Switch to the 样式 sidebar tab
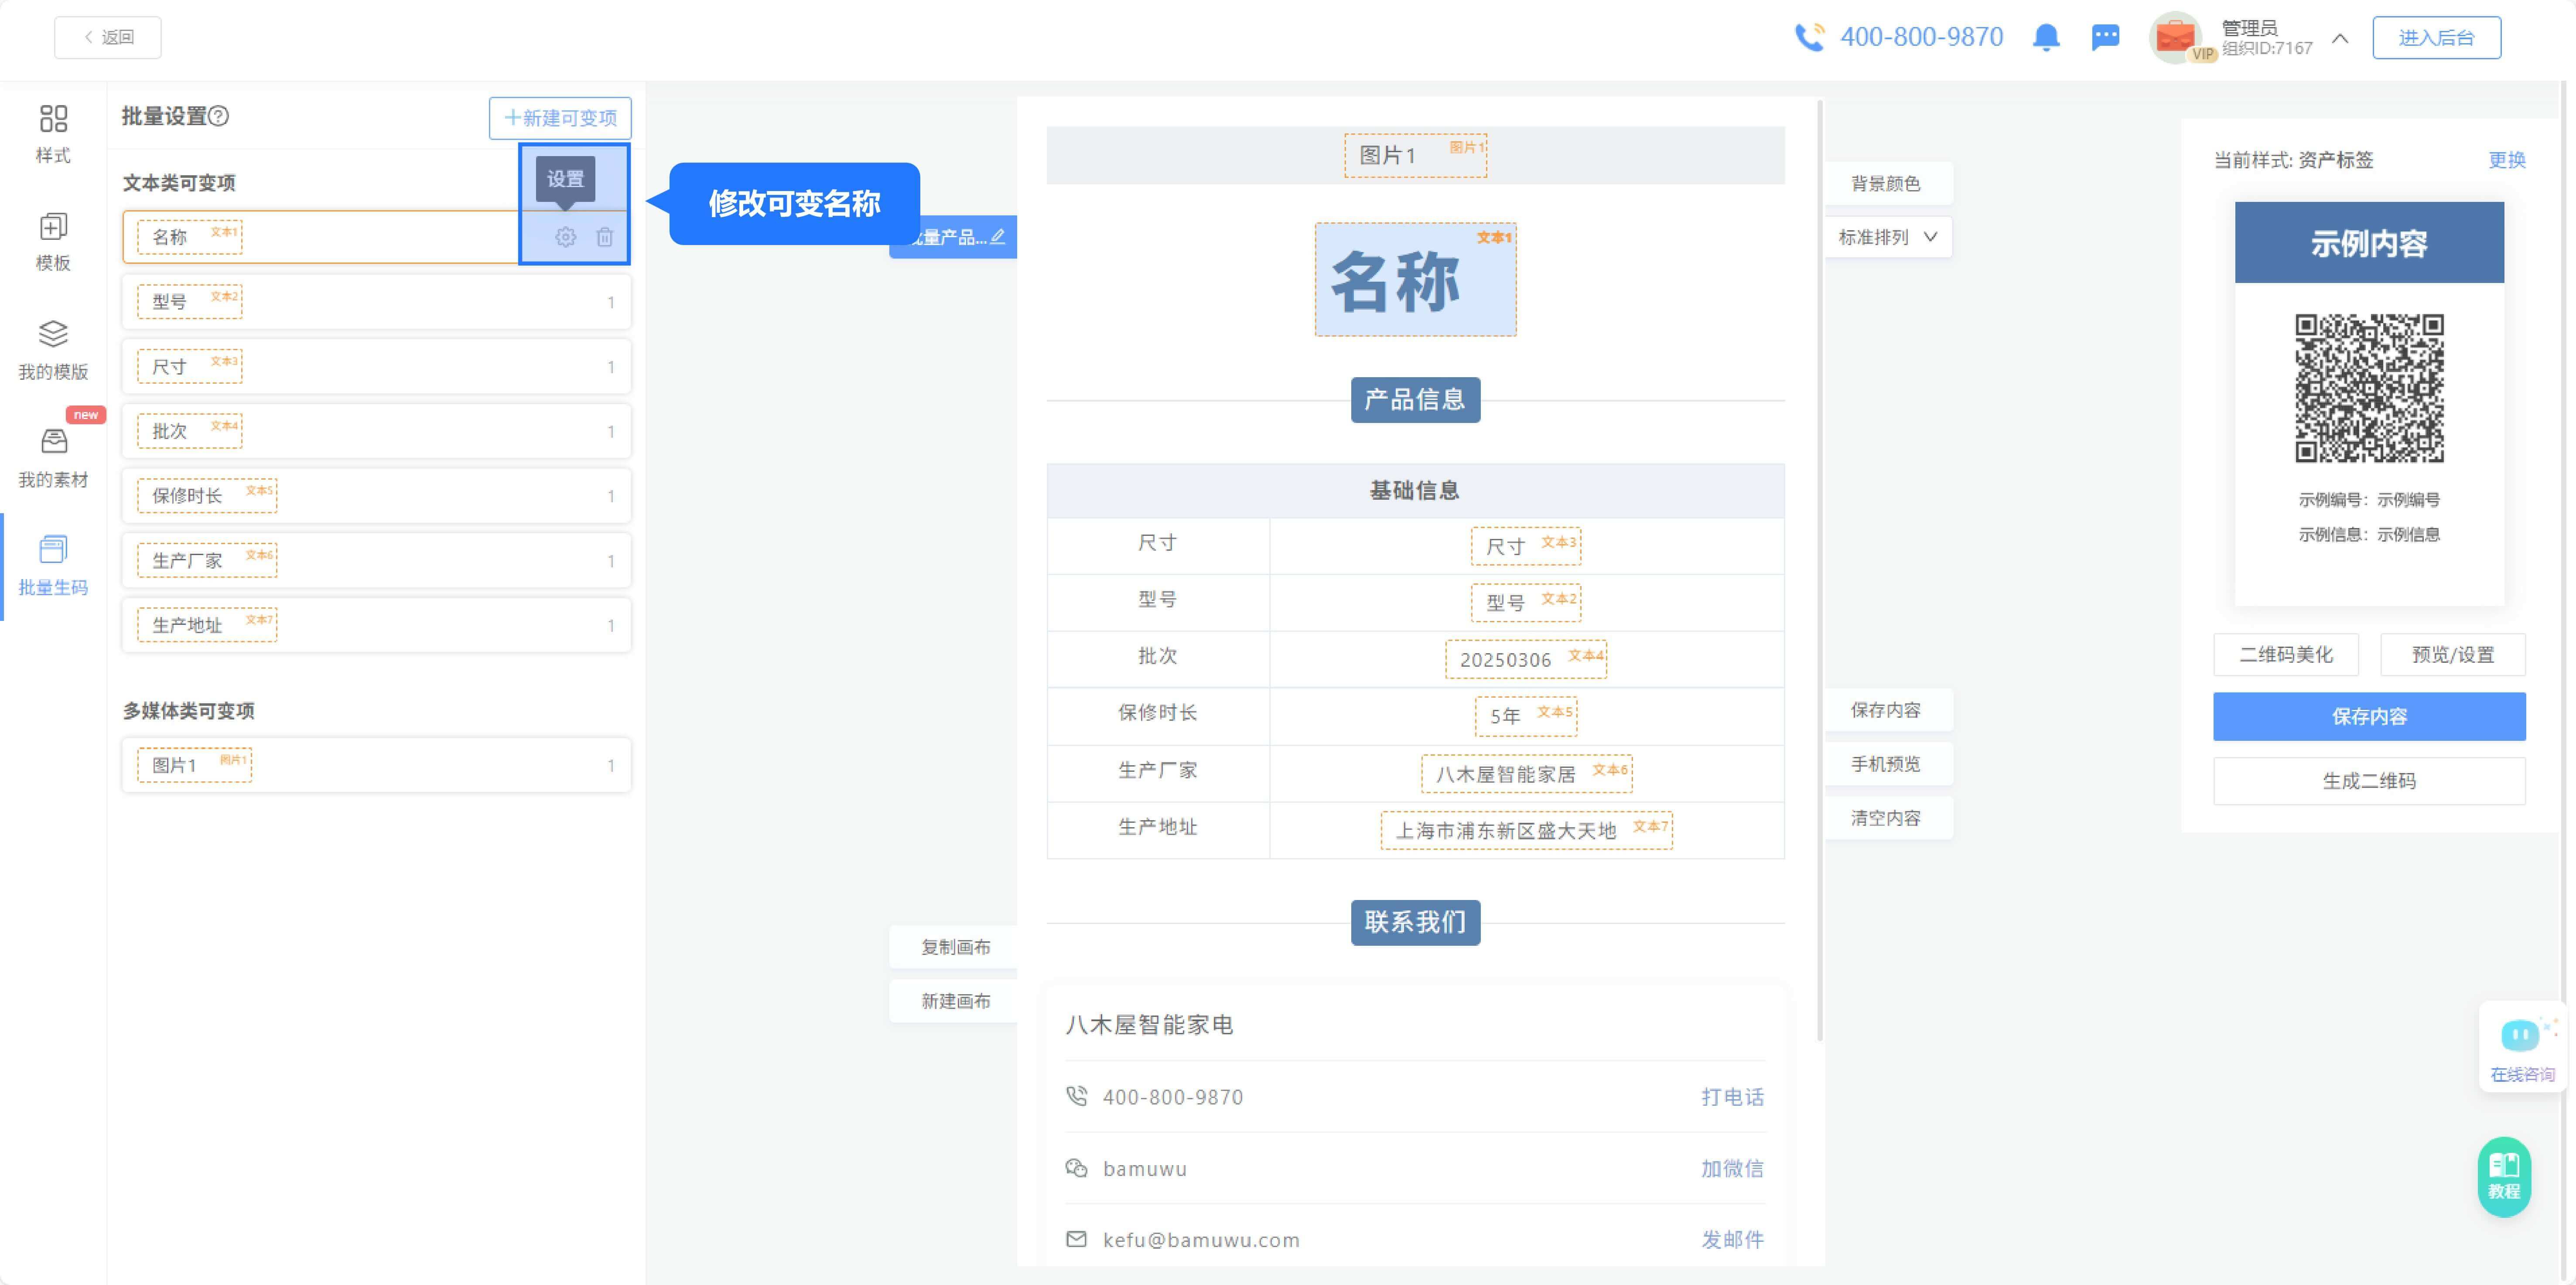Screen dimensions: 2576x1285 point(53,134)
